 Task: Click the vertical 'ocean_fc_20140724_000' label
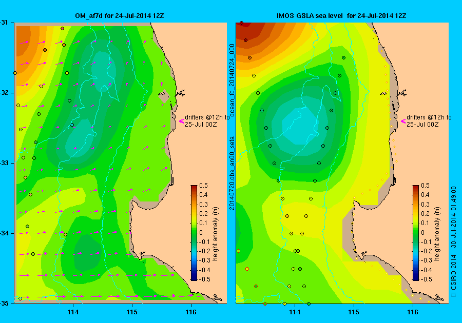232,80
